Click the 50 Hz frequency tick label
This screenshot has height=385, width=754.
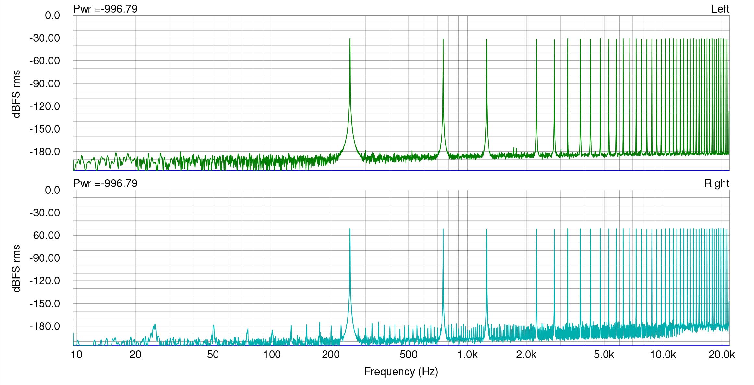point(213,355)
